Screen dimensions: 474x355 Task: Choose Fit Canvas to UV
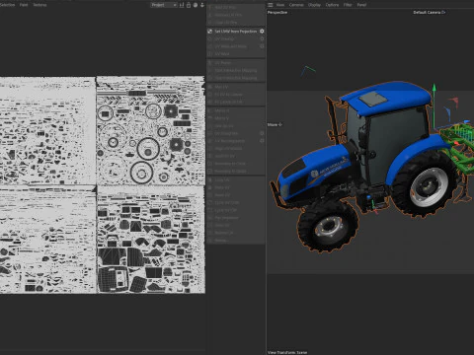[x=236, y=102]
